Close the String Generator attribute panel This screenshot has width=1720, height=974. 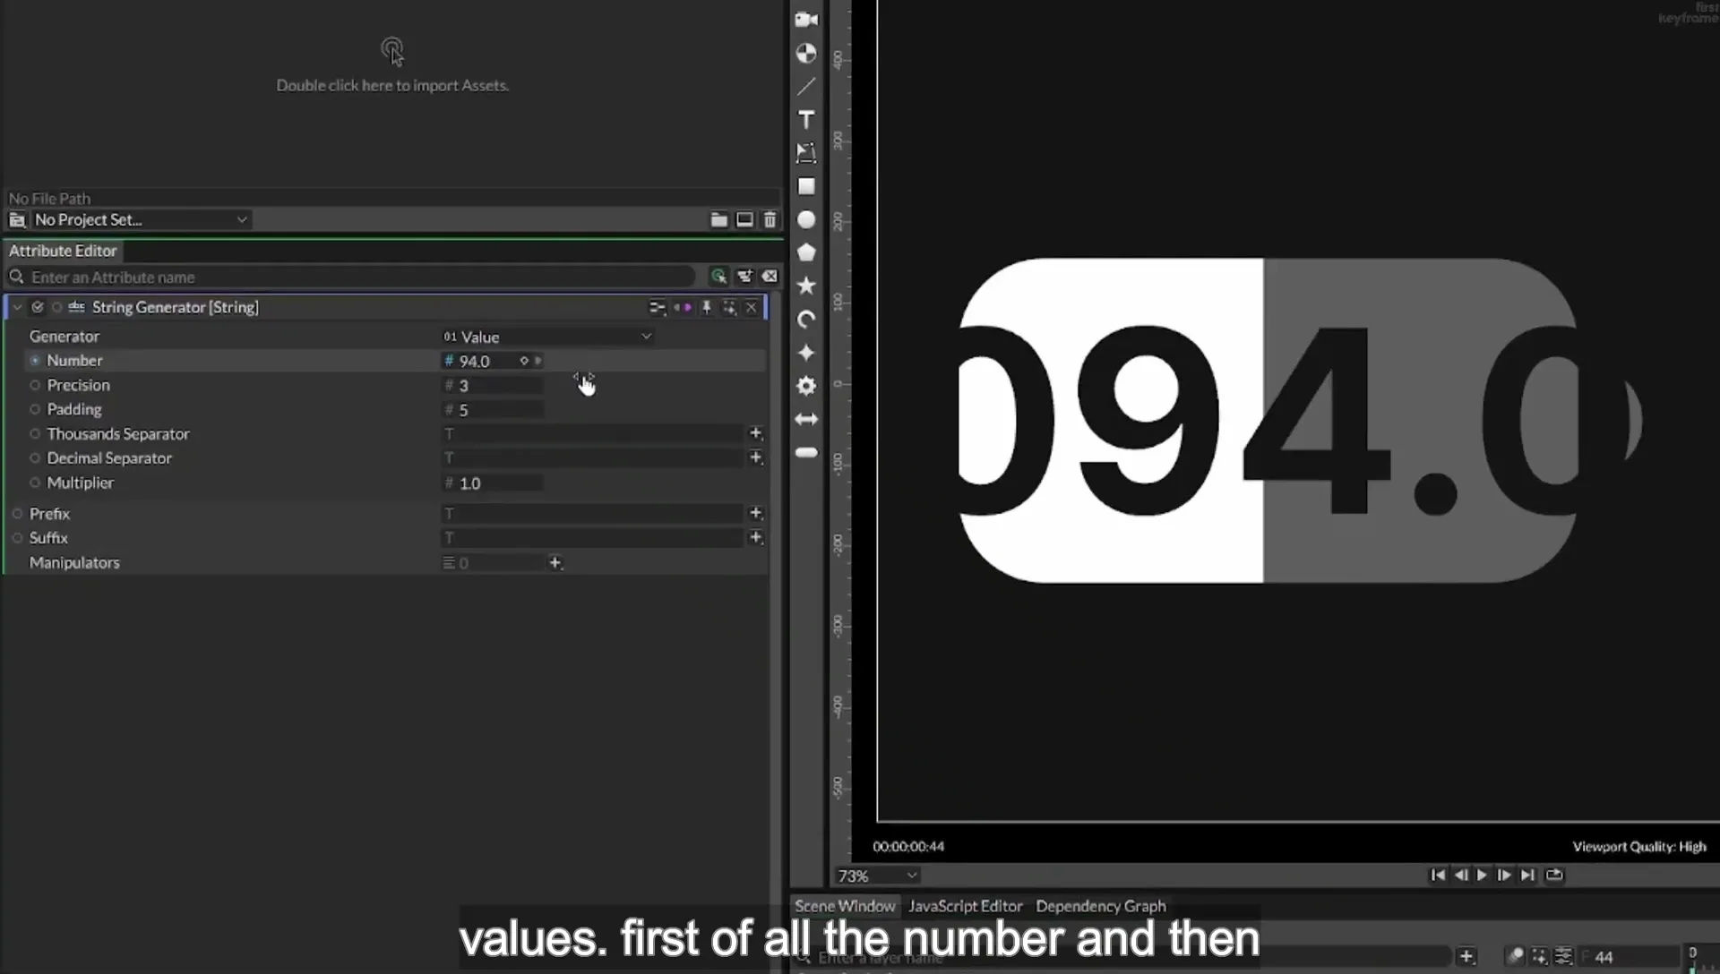752,307
